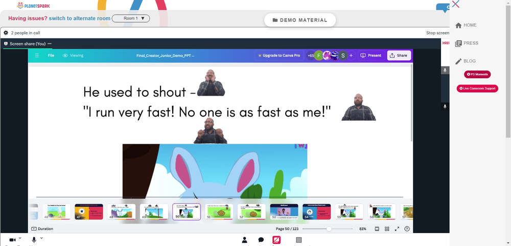Viewport: 511px width, 246px height.
Task: Select slide thumbnail 51
Action: click(x=219, y=212)
